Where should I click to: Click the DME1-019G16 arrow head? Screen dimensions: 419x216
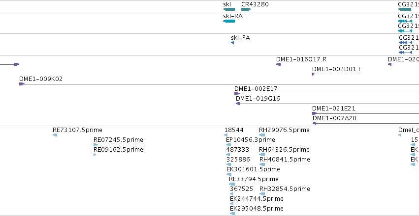point(238,104)
